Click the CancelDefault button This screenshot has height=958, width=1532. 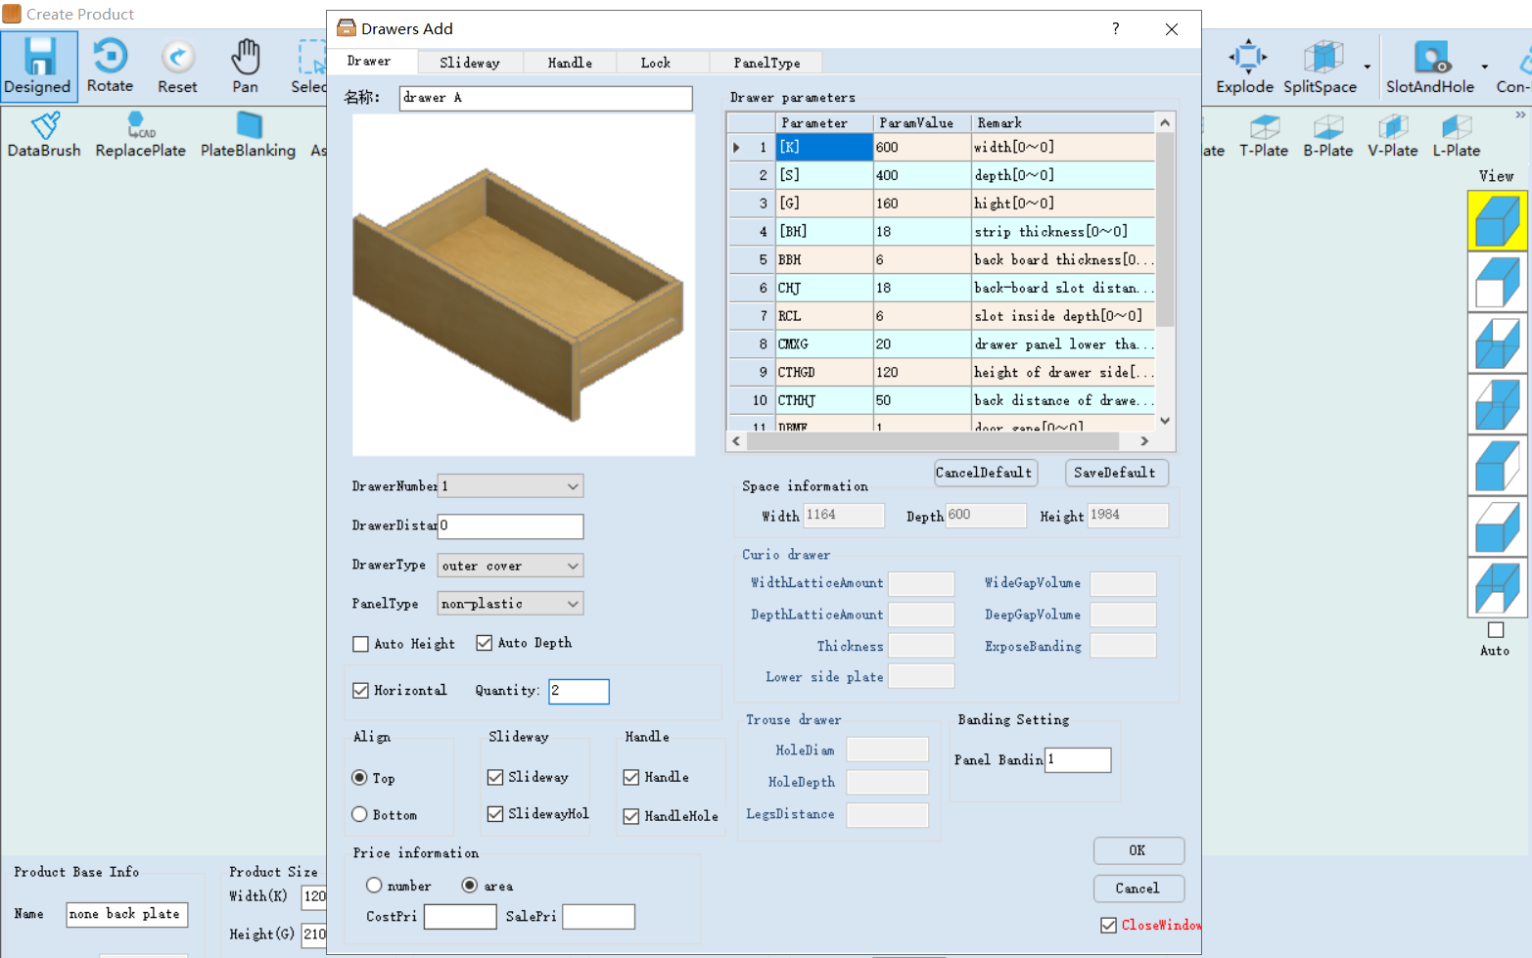point(984,473)
